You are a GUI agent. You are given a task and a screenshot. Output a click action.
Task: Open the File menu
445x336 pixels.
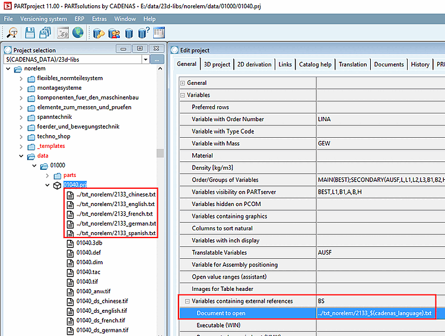coord(8,19)
